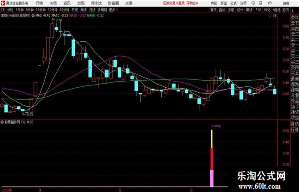The width and height of the screenshot is (299, 192).
Task: Click the MA60: -0.32 label
Action: pyautogui.click(x=96, y=15)
